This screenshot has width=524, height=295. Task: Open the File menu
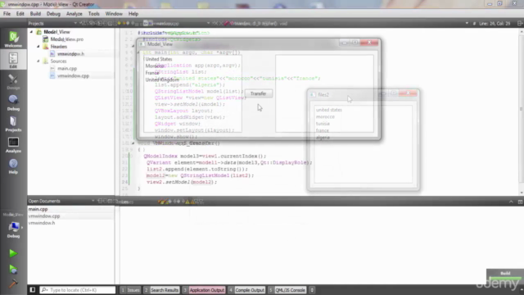coord(7,14)
